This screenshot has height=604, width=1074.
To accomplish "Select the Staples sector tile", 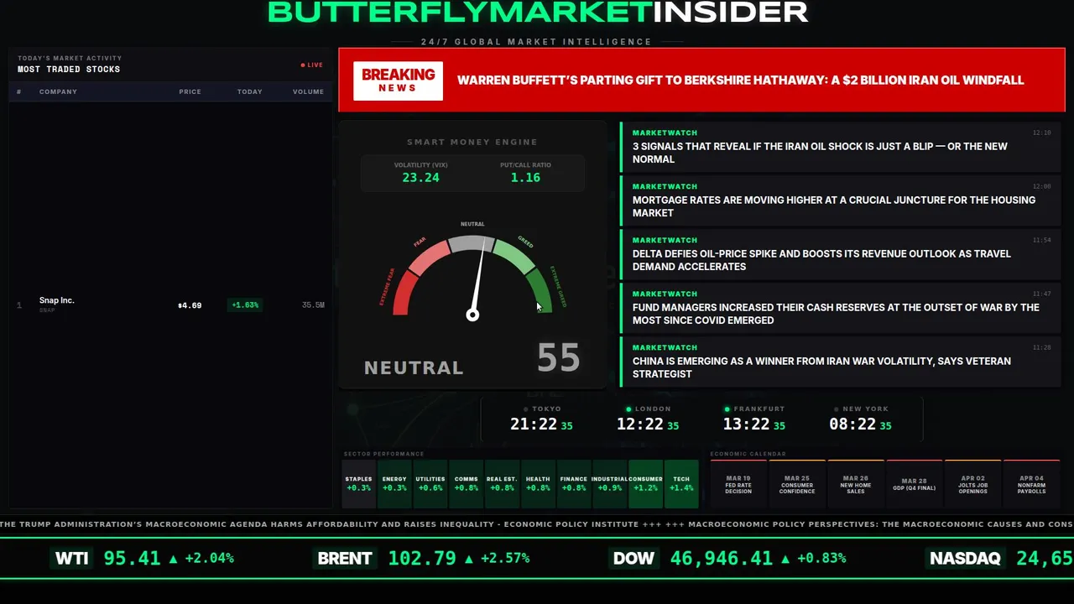I will click(x=358, y=484).
